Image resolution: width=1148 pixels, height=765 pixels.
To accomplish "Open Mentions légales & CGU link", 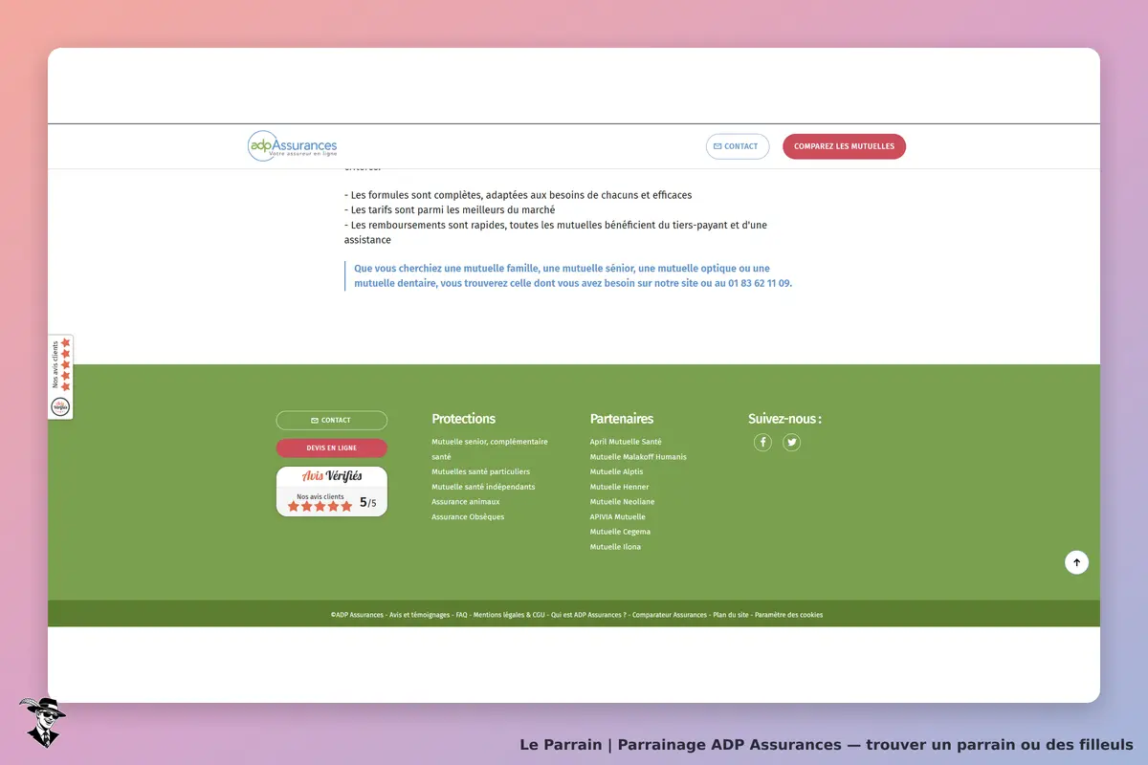I will point(509,615).
